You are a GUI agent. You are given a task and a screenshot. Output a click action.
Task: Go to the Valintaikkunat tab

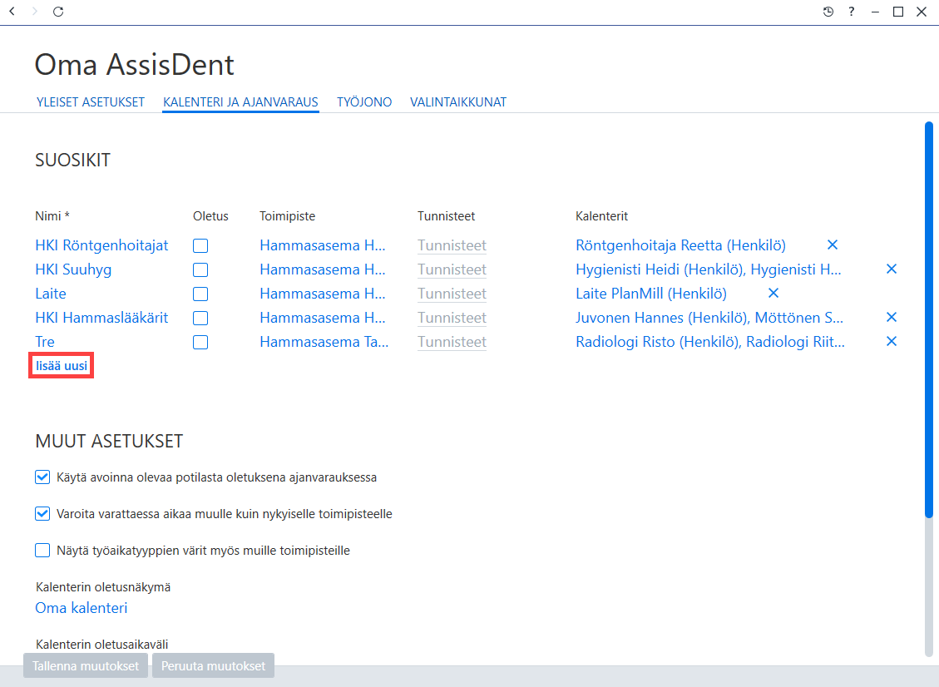coord(458,101)
